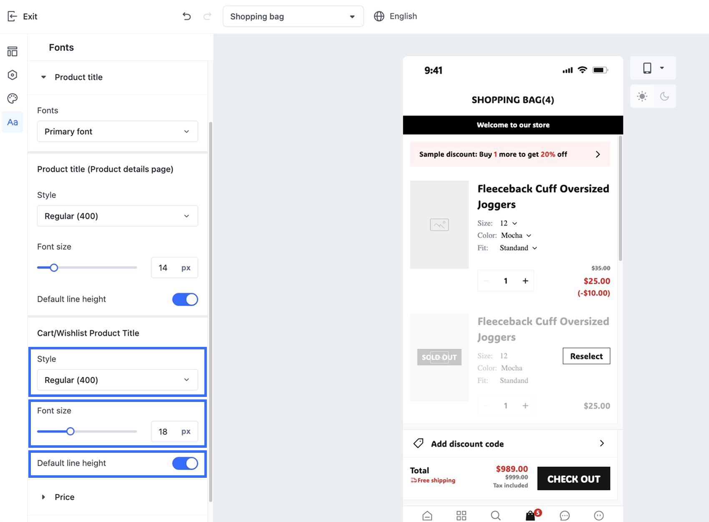Switch preview to dark mode moon icon

pyautogui.click(x=664, y=96)
